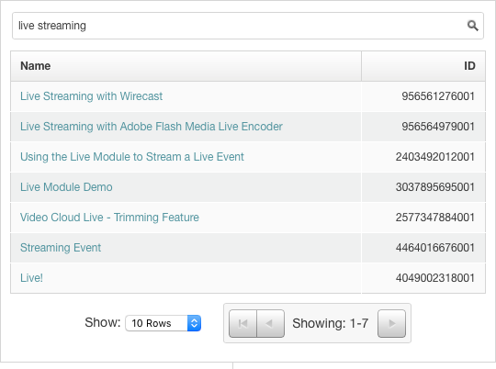Go to the previous results page
The width and height of the screenshot is (496, 369).
[270, 323]
